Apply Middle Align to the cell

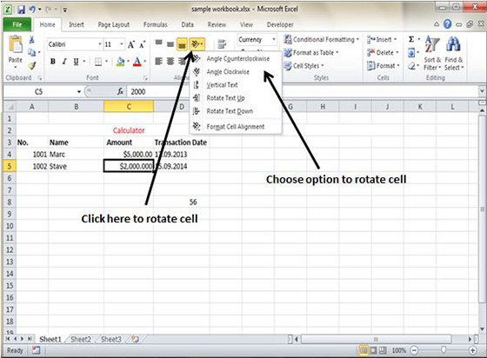(x=170, y=44)
